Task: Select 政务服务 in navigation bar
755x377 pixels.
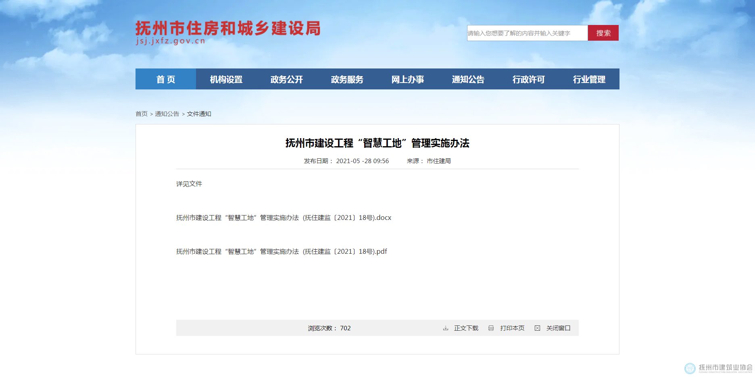Action: (347, 79)
